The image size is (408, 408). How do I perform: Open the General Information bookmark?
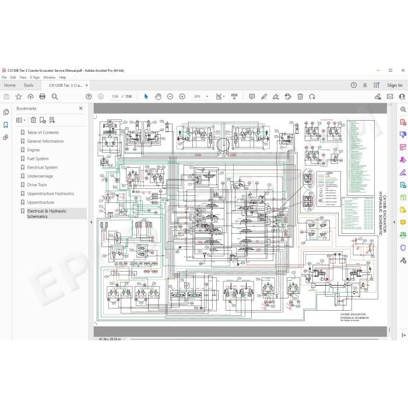pyautogui.click(x=45, y=141)
